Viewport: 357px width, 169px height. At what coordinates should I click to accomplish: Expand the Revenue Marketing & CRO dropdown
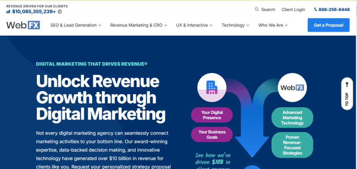click(x=138, y=25)
